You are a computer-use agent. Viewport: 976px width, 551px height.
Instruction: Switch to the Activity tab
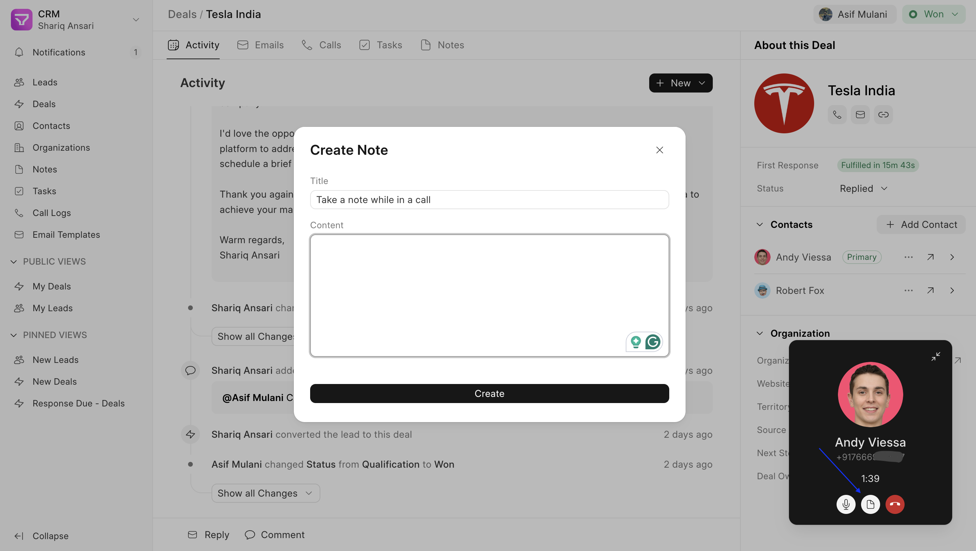193,45
